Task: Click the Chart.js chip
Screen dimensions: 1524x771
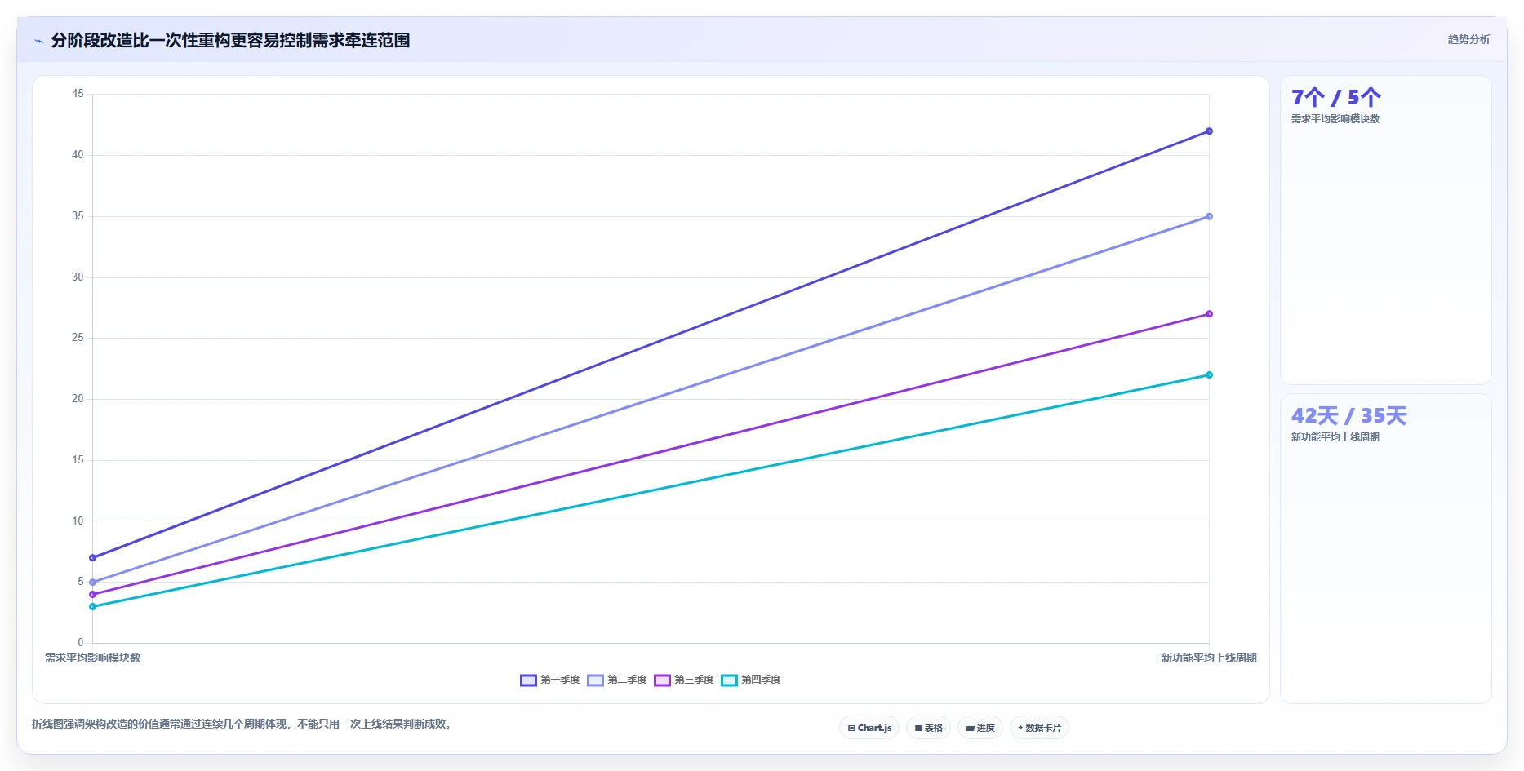Action: (869, 728)
